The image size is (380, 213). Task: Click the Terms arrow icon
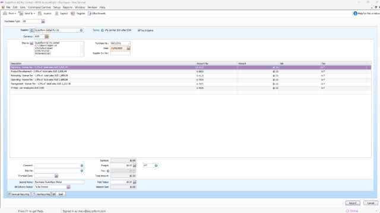click(x=102, y=30)
